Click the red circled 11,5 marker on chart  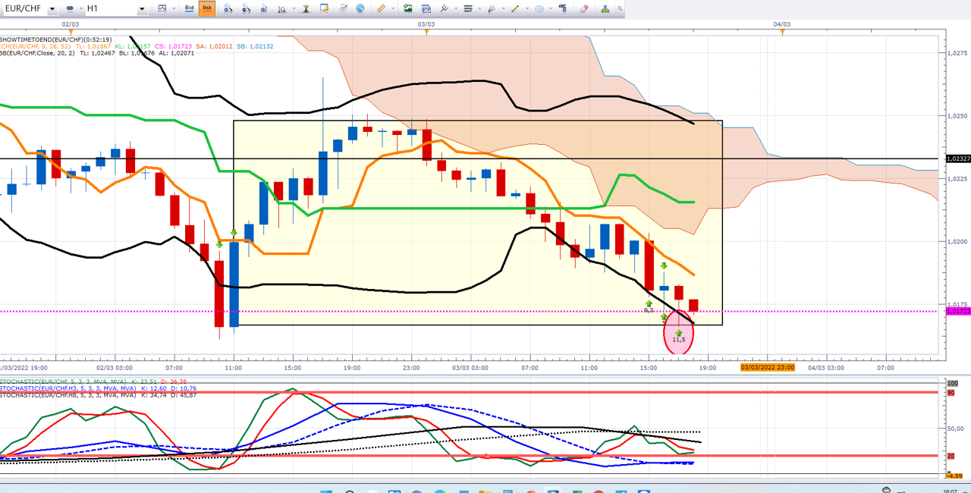(x=678, y=334)
